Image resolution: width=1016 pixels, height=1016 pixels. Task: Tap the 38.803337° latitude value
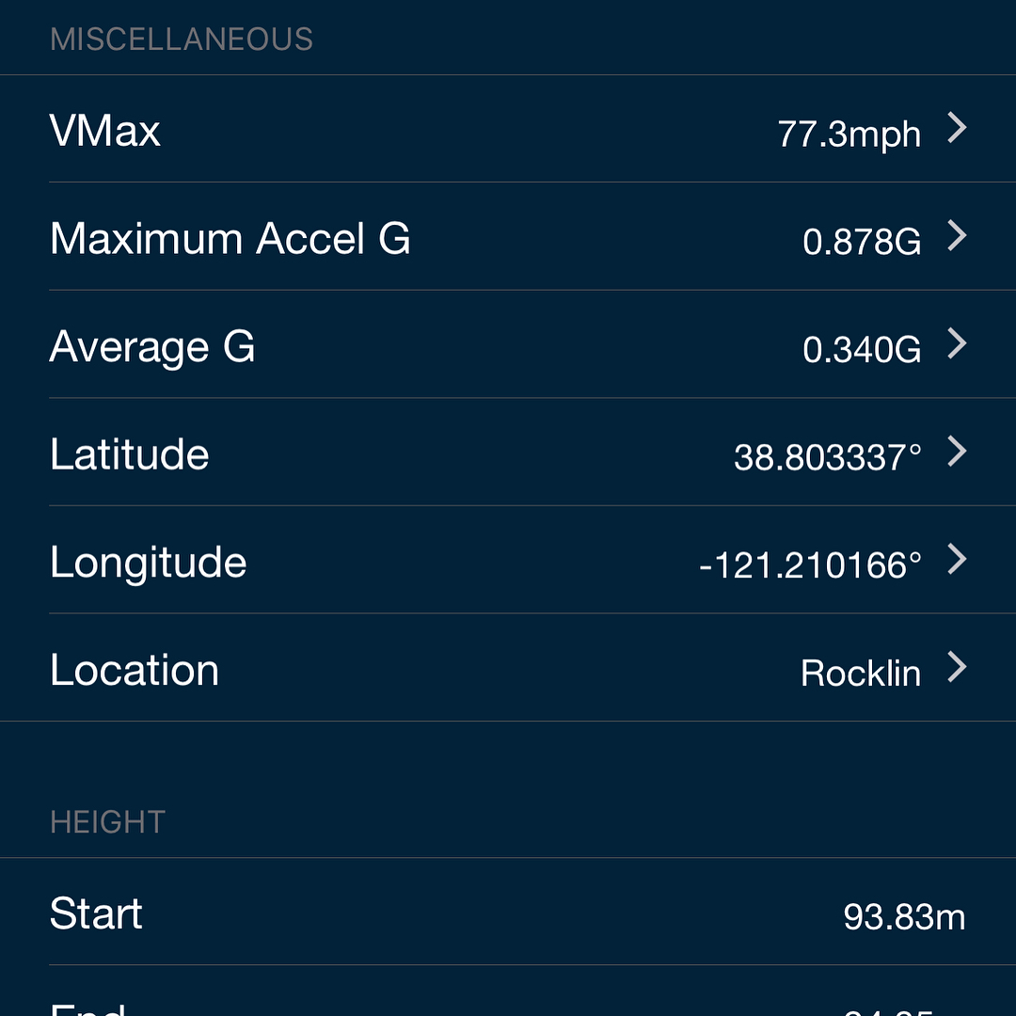828,457
